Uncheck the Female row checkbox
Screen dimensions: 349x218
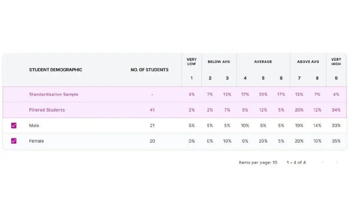(x=14, y=141)
